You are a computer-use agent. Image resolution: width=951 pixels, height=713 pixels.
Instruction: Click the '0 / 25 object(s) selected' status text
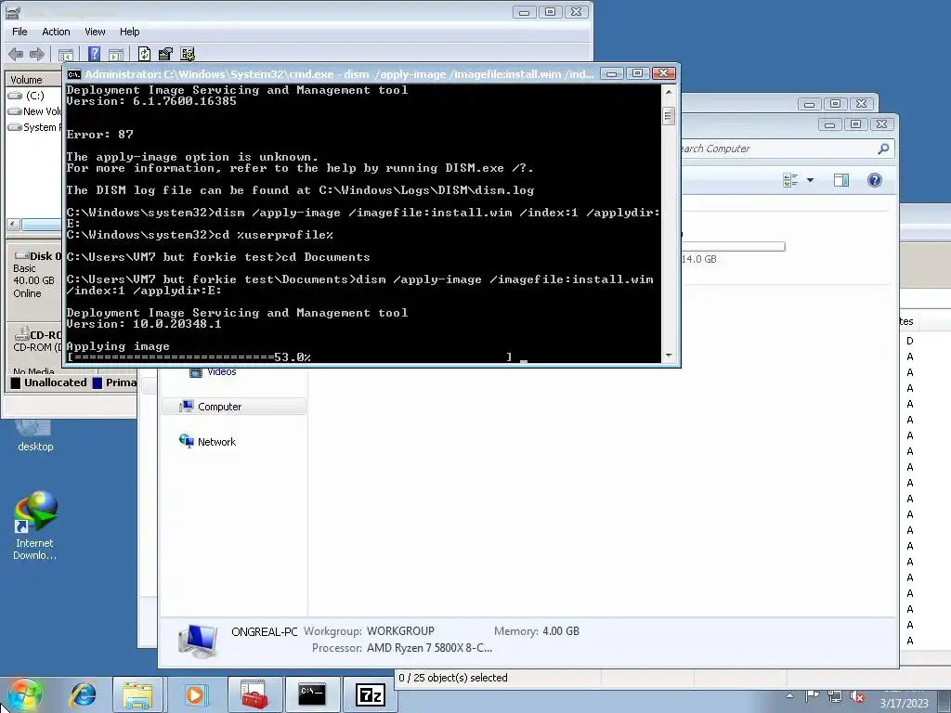tap(452, 678)
